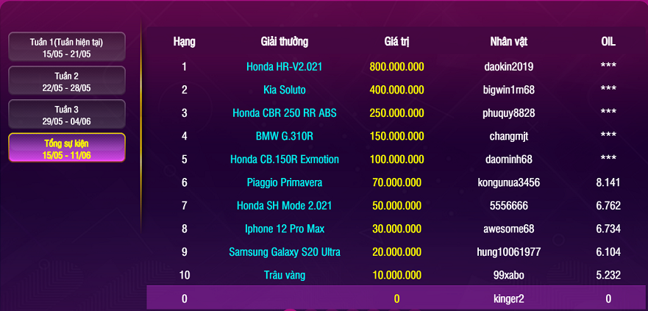Click the Honda HR-V2.021 prize link

(284, 66)
